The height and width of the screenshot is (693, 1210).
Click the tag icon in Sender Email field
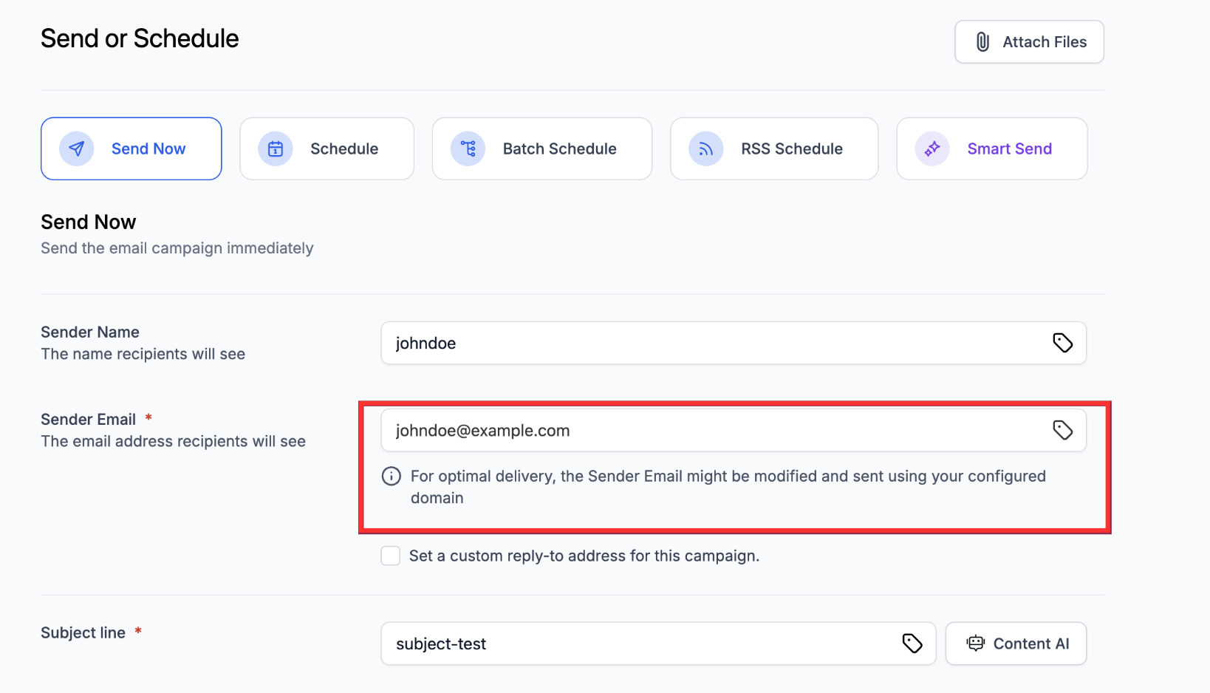[1062, 430]
